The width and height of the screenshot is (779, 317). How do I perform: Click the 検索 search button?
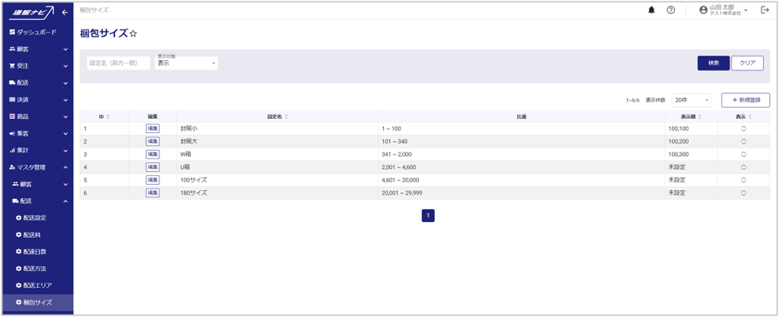[713, 63]
